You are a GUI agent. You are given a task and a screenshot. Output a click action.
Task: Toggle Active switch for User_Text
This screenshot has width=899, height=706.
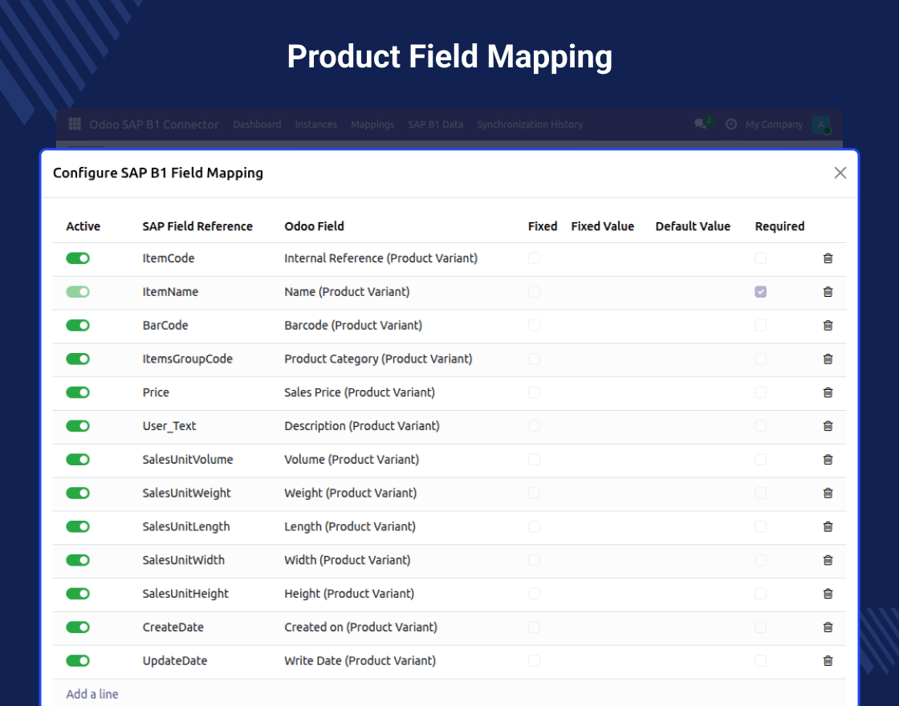[x=78, y=426]
